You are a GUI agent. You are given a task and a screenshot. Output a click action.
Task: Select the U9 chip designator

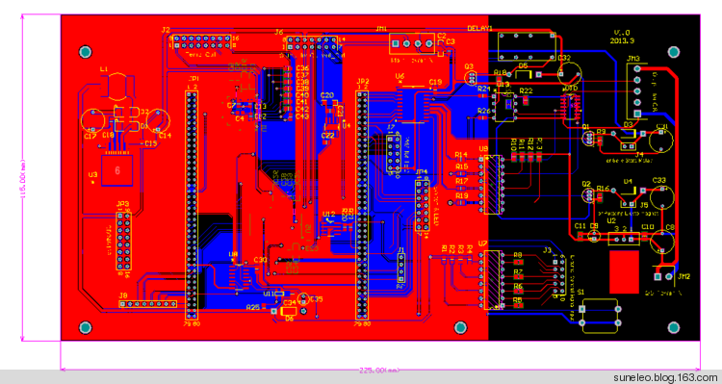coord(483,149)
